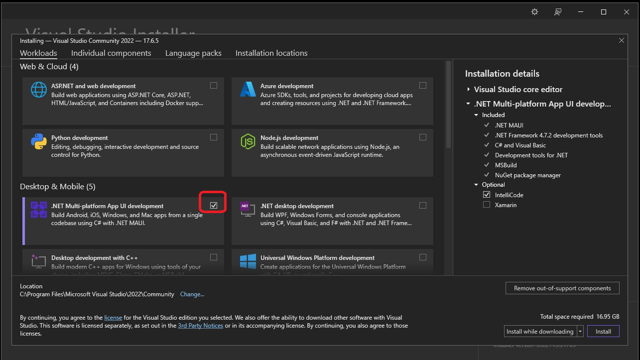640x360 pixels.
Task: Check the Python development workload box
Action: pyautogui.click(x=214, y=137)
